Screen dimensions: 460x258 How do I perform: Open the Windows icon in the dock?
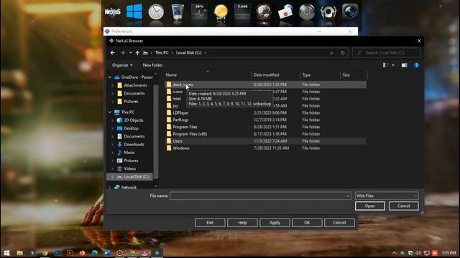[134, 12]
